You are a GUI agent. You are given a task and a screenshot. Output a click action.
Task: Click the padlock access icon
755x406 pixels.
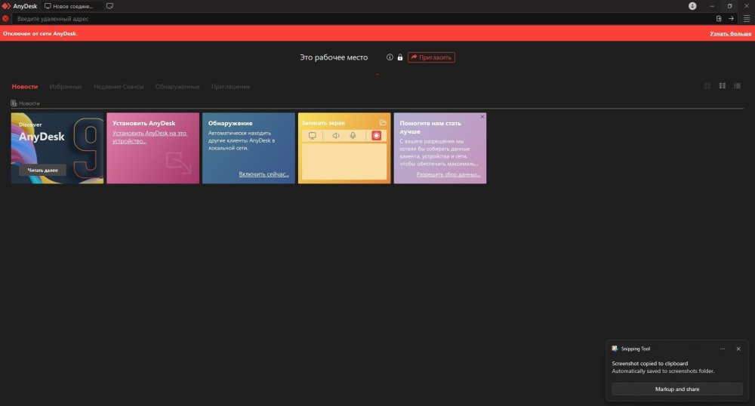tap(399, 57)
